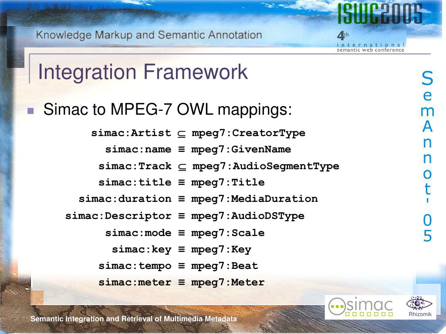Click the simac:tempo term
This screenshot has width=446, height=334.
135,266
